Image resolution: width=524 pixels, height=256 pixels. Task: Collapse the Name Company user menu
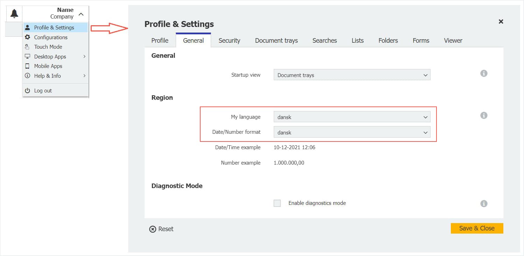point(81,14)
